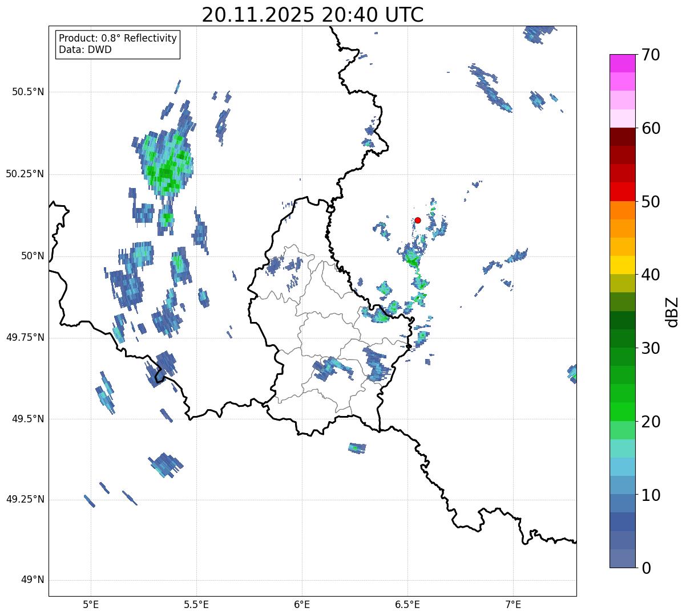
Task: Click the colorbar 20 tick label
Action: [x=651, y=422]
